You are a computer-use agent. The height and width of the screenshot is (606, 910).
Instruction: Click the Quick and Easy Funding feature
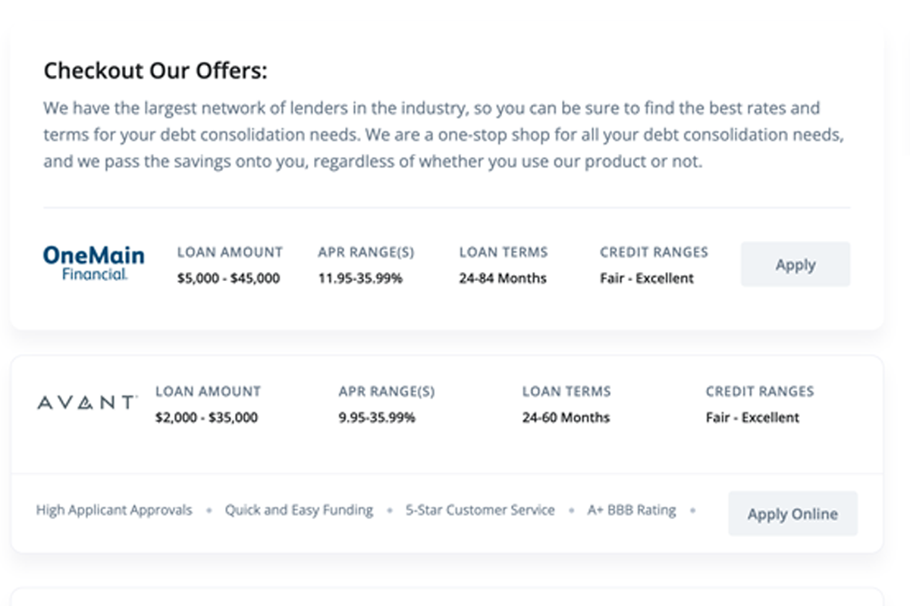point(299,510)
